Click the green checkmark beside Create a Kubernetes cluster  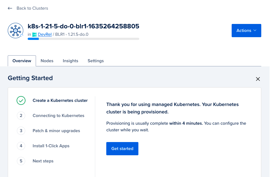tap(21, 100)
